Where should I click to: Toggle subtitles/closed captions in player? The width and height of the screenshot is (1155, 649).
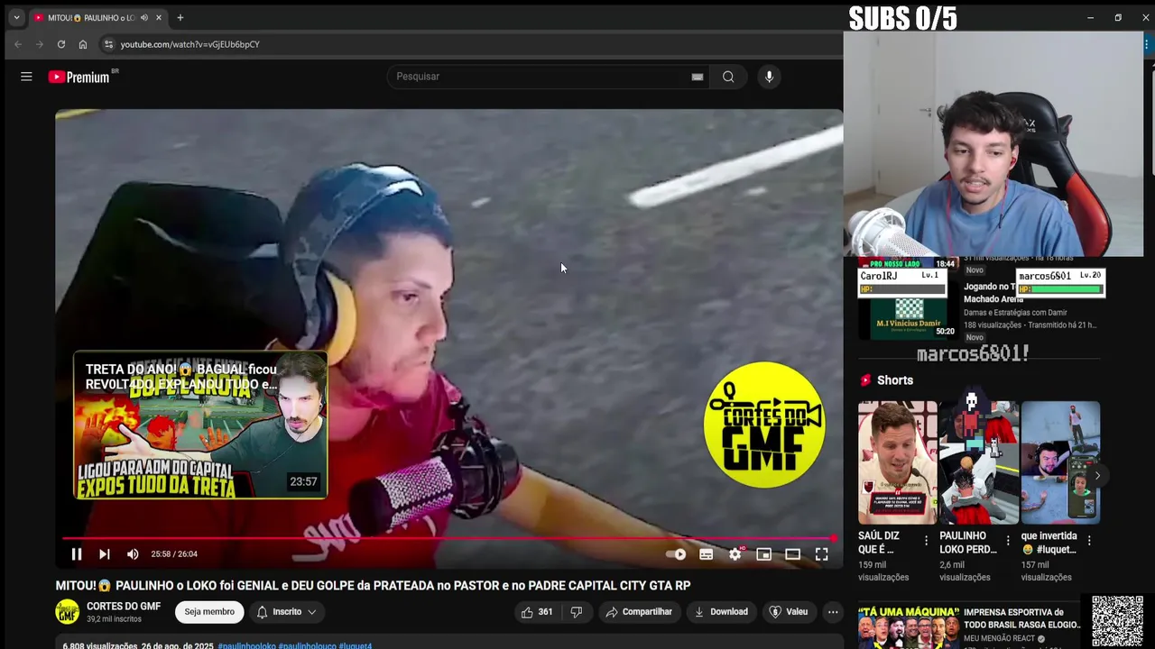click(x=707, y=554)
